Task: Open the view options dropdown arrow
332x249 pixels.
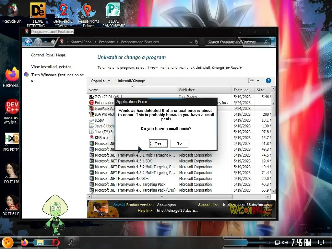Action: 258,81
